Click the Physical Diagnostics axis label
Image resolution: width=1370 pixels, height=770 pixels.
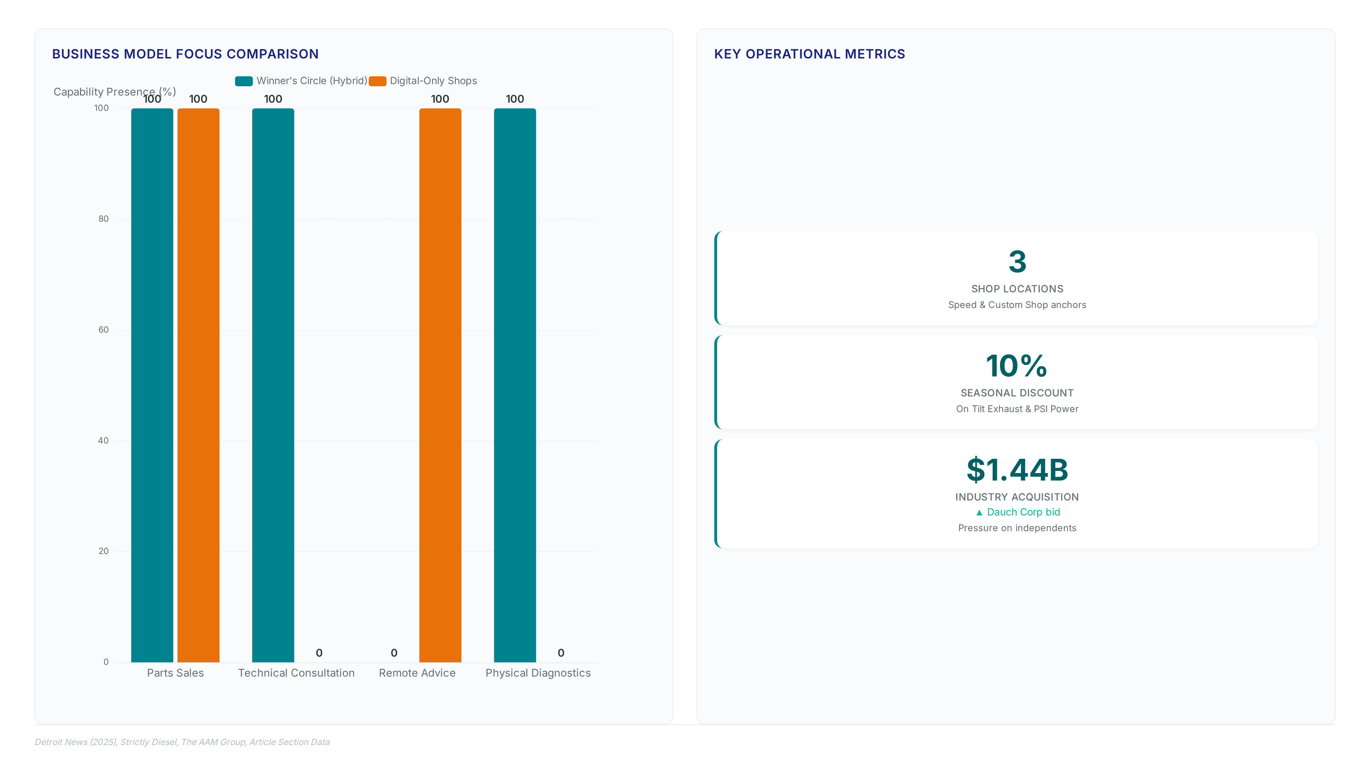coord(538,673)
